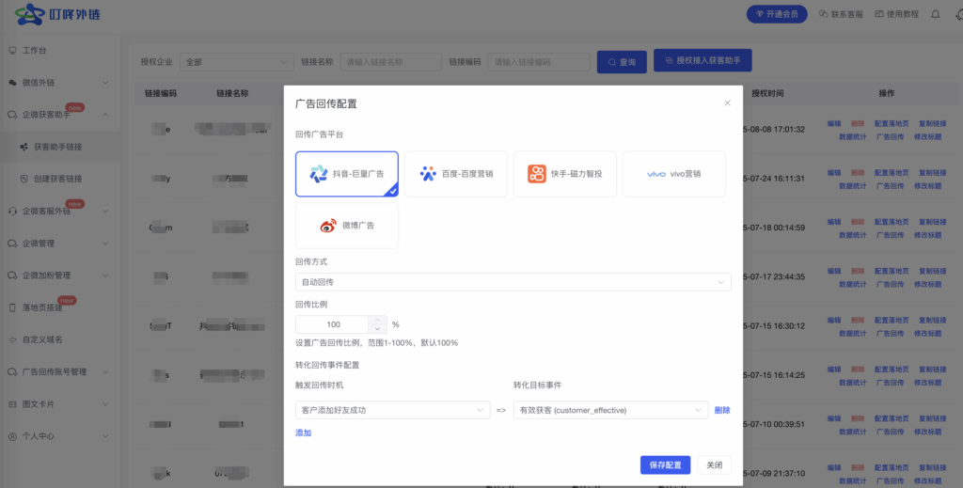Click the 企微客服外链 headset icon

(12, 212)
